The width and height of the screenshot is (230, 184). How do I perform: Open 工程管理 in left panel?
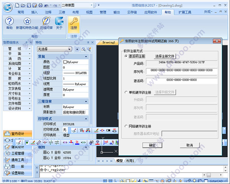click(18, 153)
